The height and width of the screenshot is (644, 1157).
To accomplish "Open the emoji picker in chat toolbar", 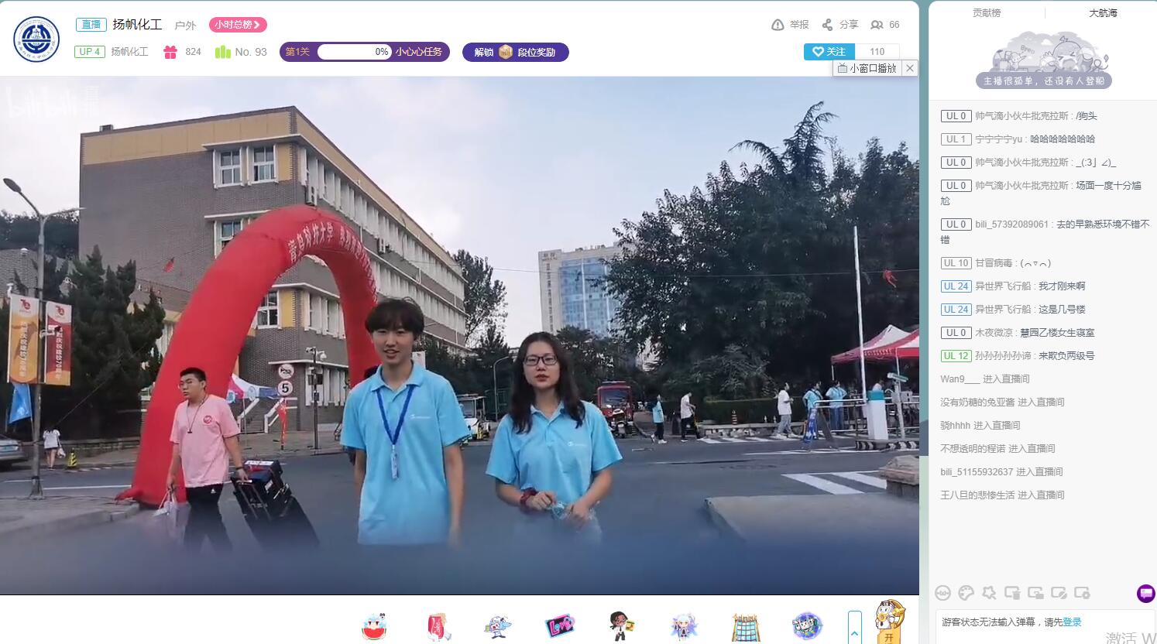I will (942, 593).
